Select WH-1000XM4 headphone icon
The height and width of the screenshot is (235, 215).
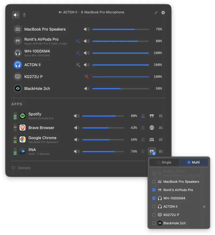(18, 53)
